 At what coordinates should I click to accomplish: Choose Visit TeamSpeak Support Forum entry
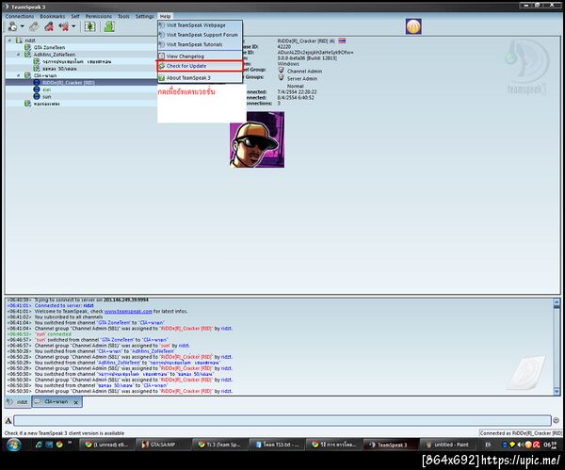[200, 35]
